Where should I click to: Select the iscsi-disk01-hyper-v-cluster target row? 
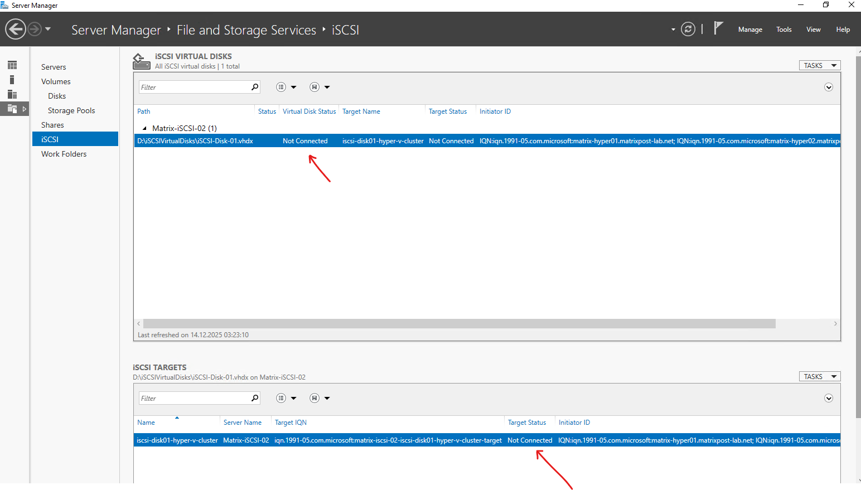pyautogui.click(x=487, y=440)
